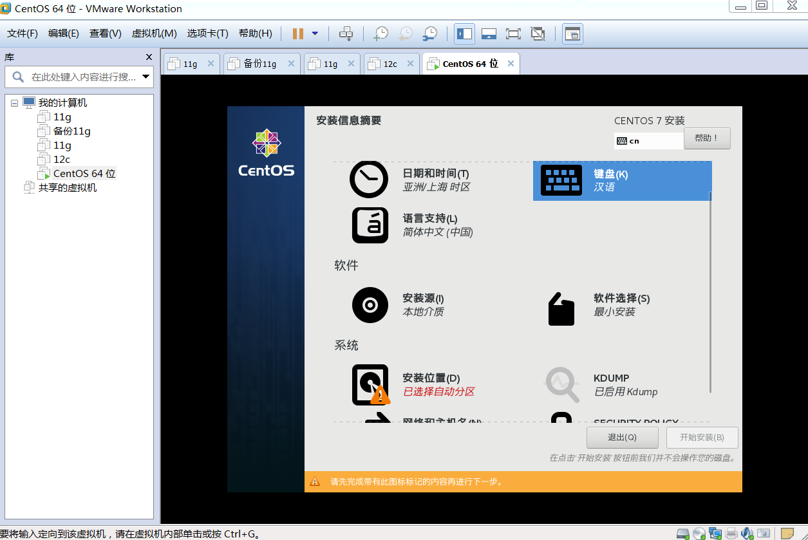Open the 选项卡(T) menu
808x540 pixels.
[x=207, y=33]
